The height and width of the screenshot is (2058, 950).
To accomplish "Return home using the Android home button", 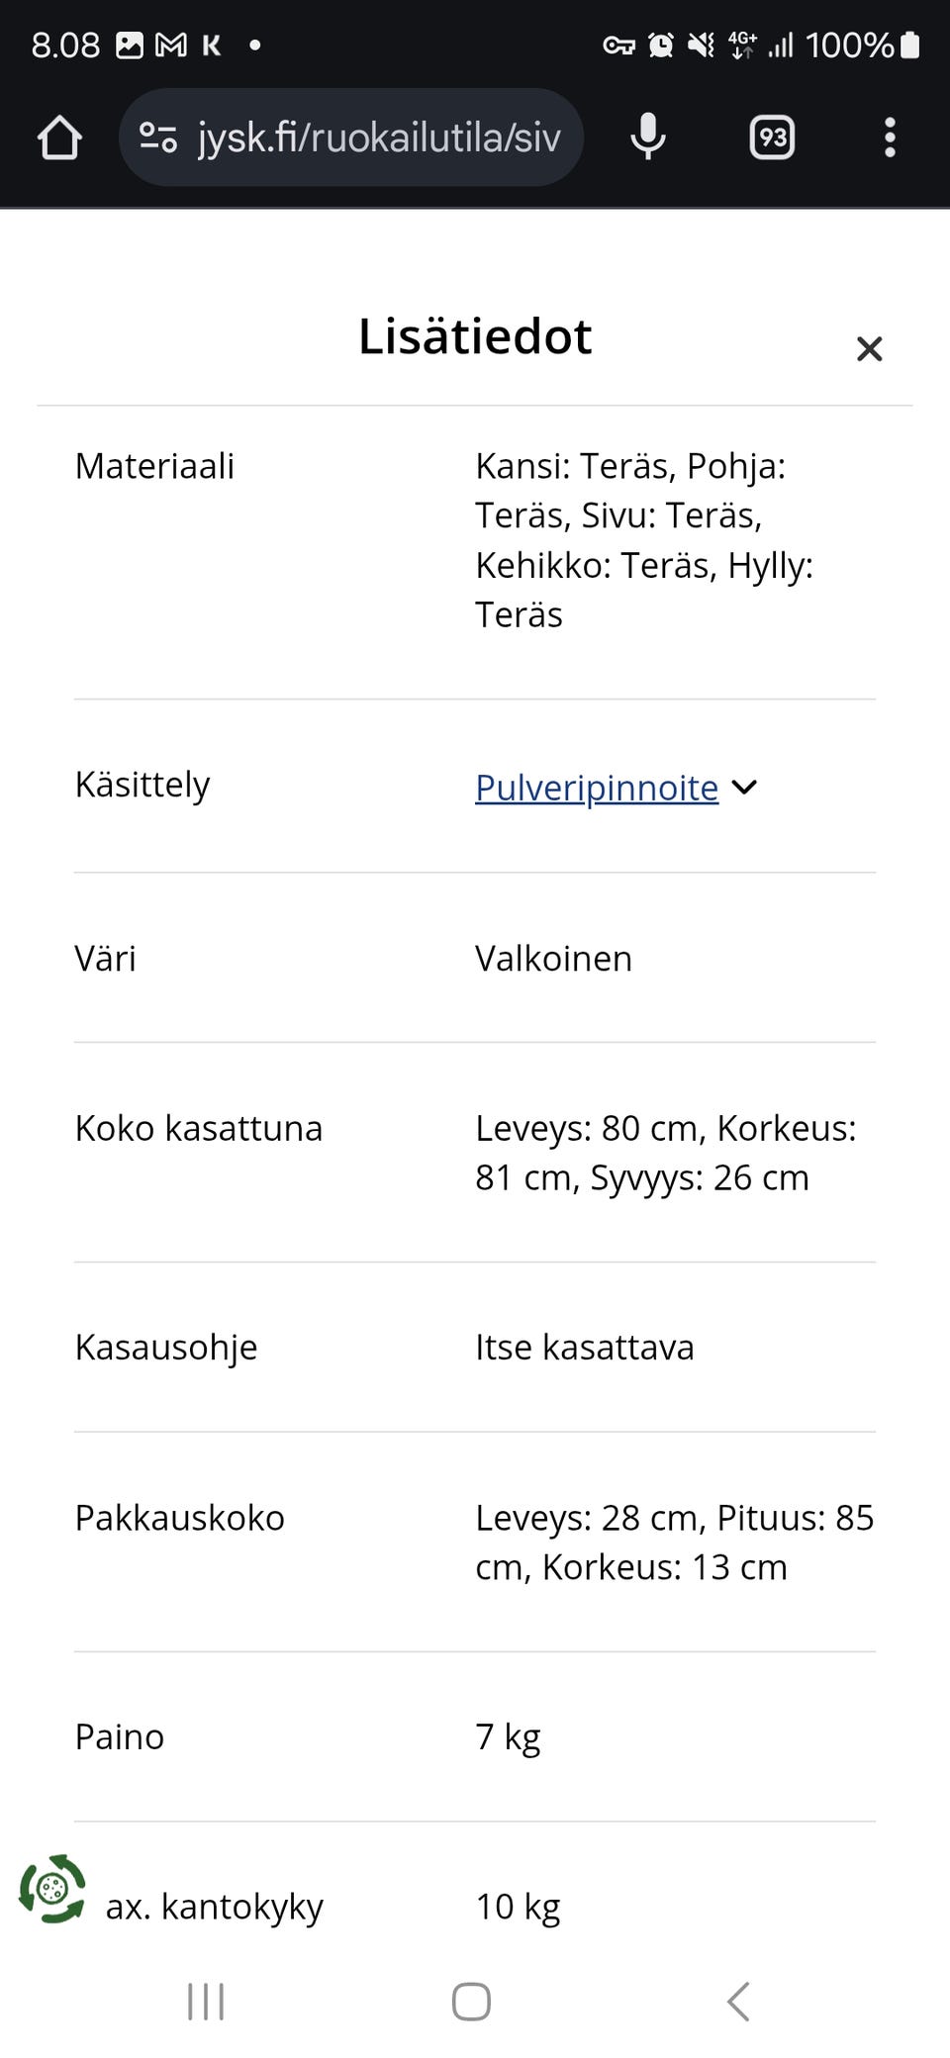I will coord(472,2003).
